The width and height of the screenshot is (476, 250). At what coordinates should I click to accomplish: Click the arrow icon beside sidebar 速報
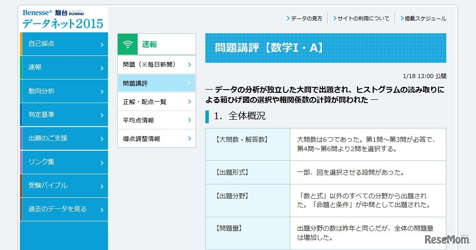[x=102, y=68]
